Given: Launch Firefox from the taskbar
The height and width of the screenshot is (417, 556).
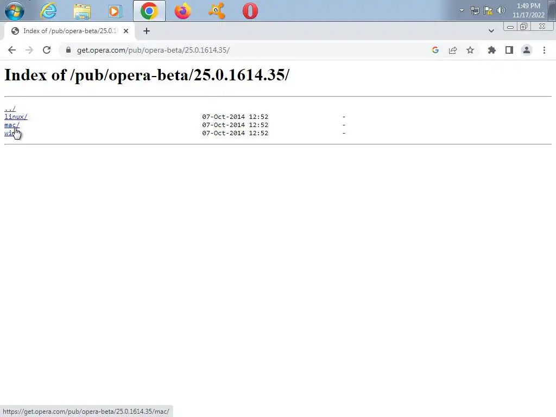Looking at the screenshot, I should pyautogui.click(x=183, y=11).
